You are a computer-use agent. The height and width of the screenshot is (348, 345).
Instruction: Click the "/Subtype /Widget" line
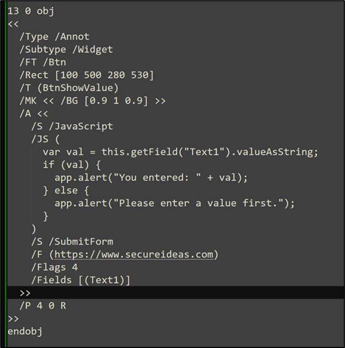pyautogui.click(x=66, y=49)
